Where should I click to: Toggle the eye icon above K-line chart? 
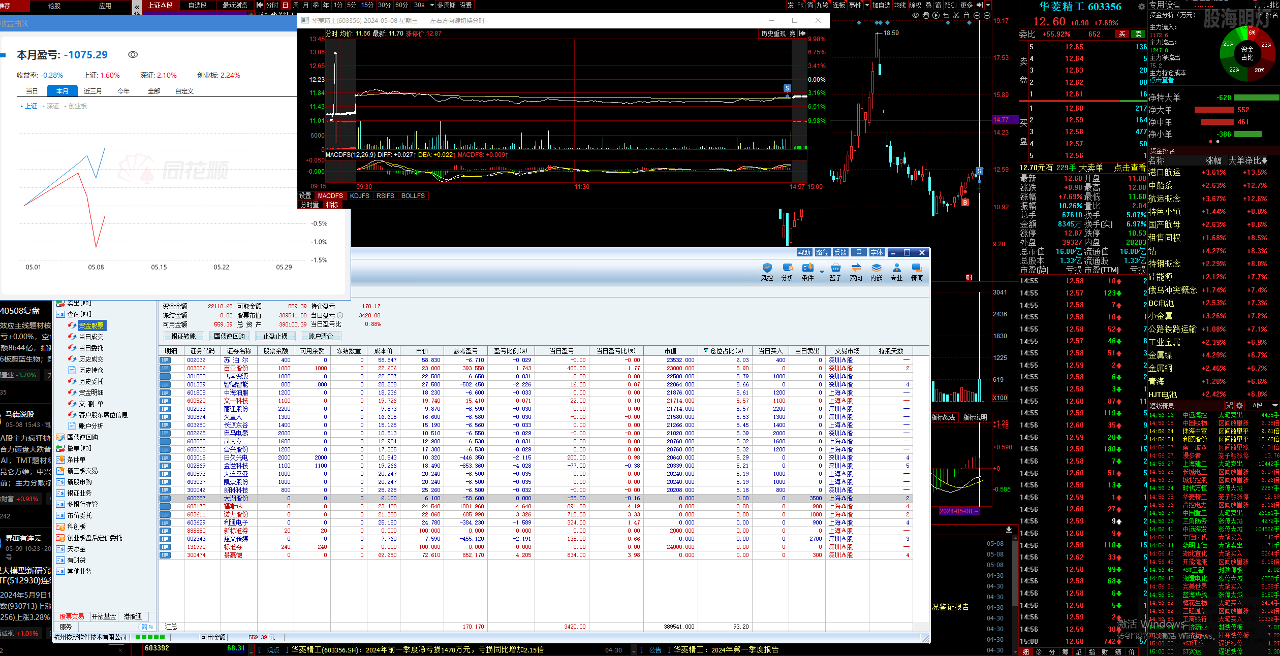[916, 16]
